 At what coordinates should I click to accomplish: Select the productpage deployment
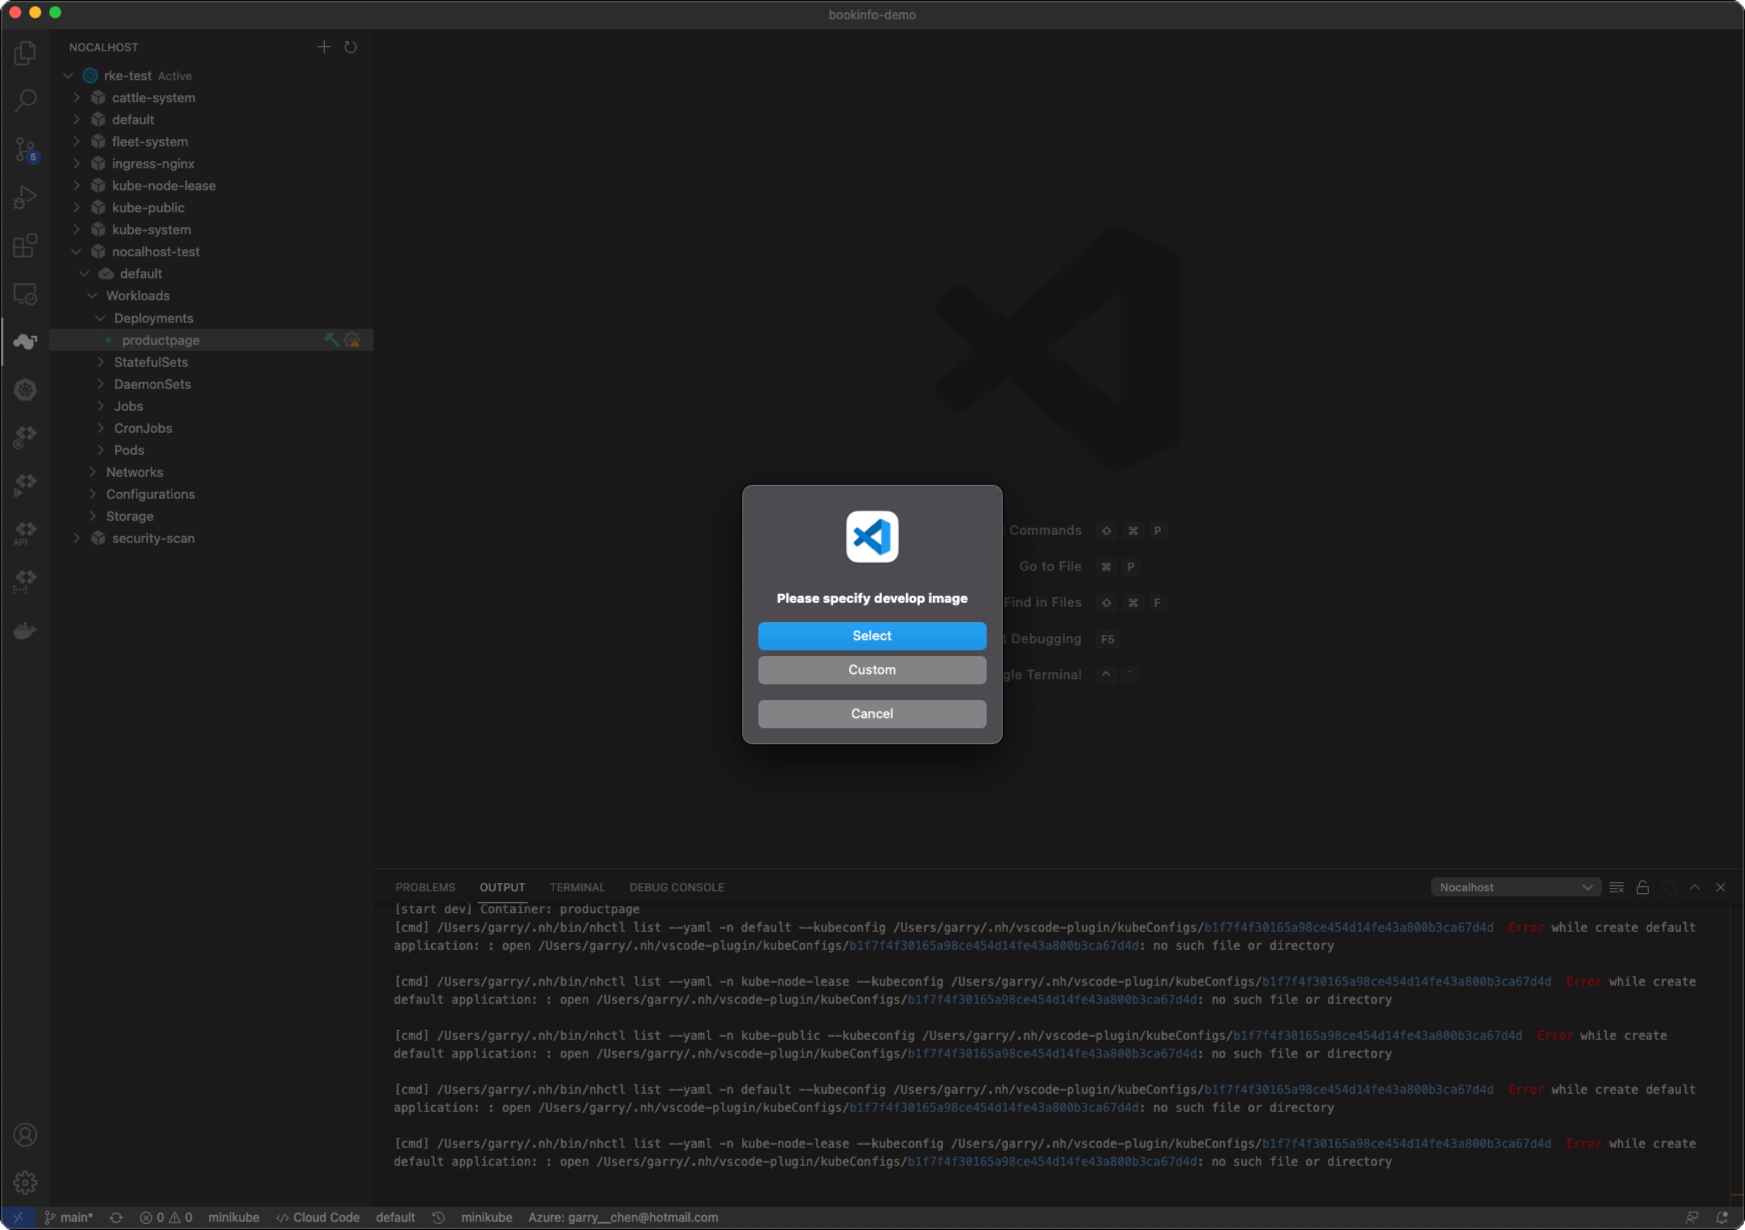pyautogui.click(x=211, y=340)
